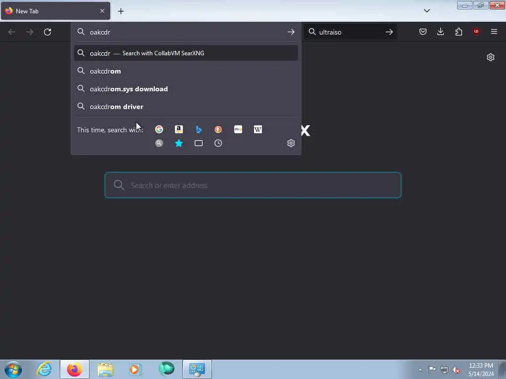
Task: Expand the list all tabs chevron
Action: 427,11
